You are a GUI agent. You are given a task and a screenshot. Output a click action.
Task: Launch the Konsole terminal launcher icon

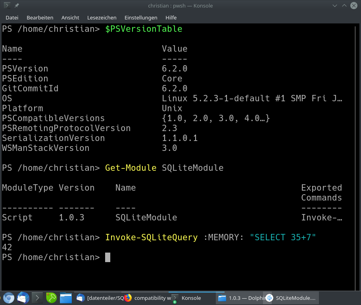click(36, 298)
